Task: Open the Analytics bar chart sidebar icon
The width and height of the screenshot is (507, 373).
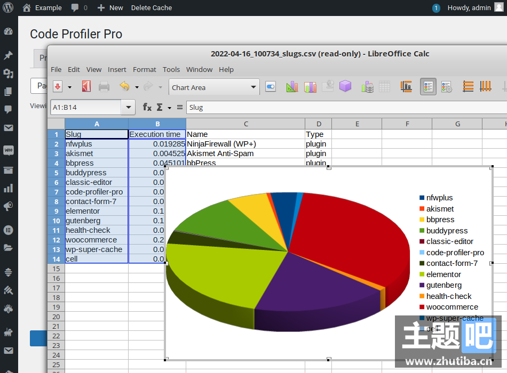Action: coord(9,188)
